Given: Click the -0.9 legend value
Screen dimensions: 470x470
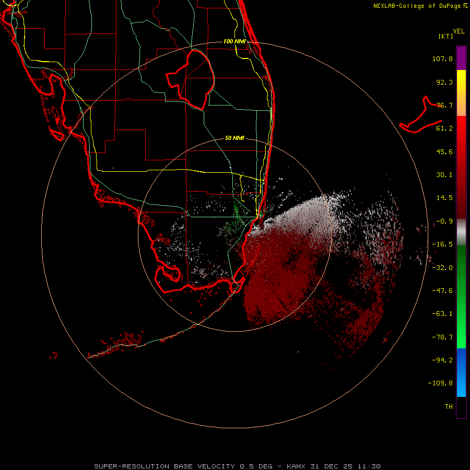Looking at the screenshot, I should (444, 221).
